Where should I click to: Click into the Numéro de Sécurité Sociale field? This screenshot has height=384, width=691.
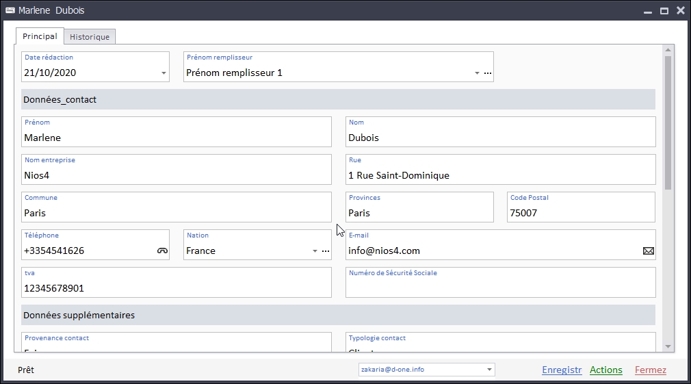point(500,287)
